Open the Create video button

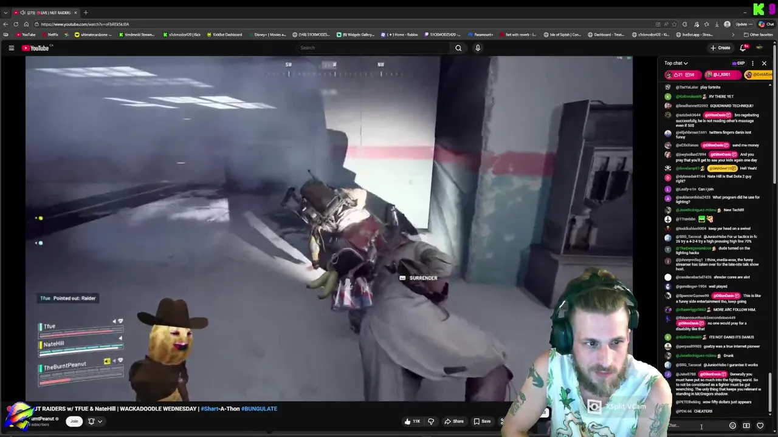[x=720, y=48]
